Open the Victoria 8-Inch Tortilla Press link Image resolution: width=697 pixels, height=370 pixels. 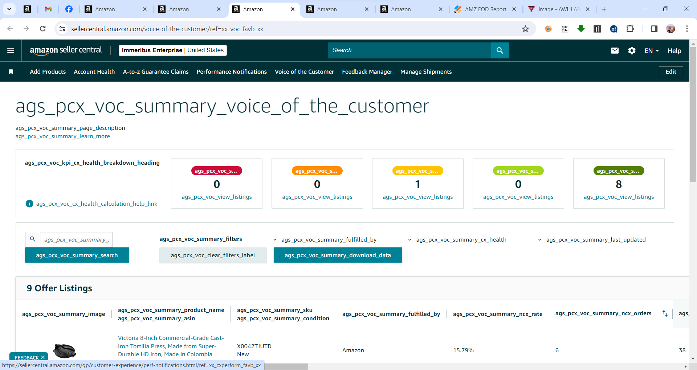pyautogui.click(x=171, y=346)
